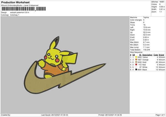Click the 'Color changes:' label
The height and width of the screenshot is (117, 166).
[136, 20]
